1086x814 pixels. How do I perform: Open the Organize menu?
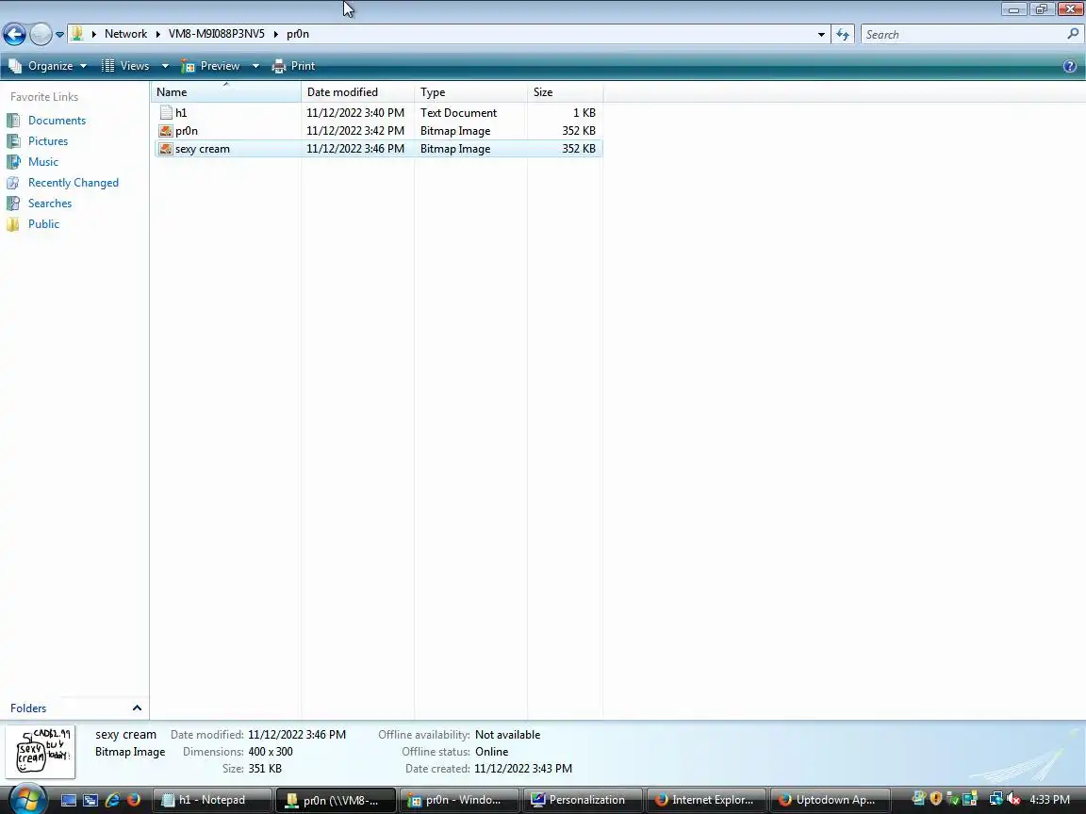(48, 66)
